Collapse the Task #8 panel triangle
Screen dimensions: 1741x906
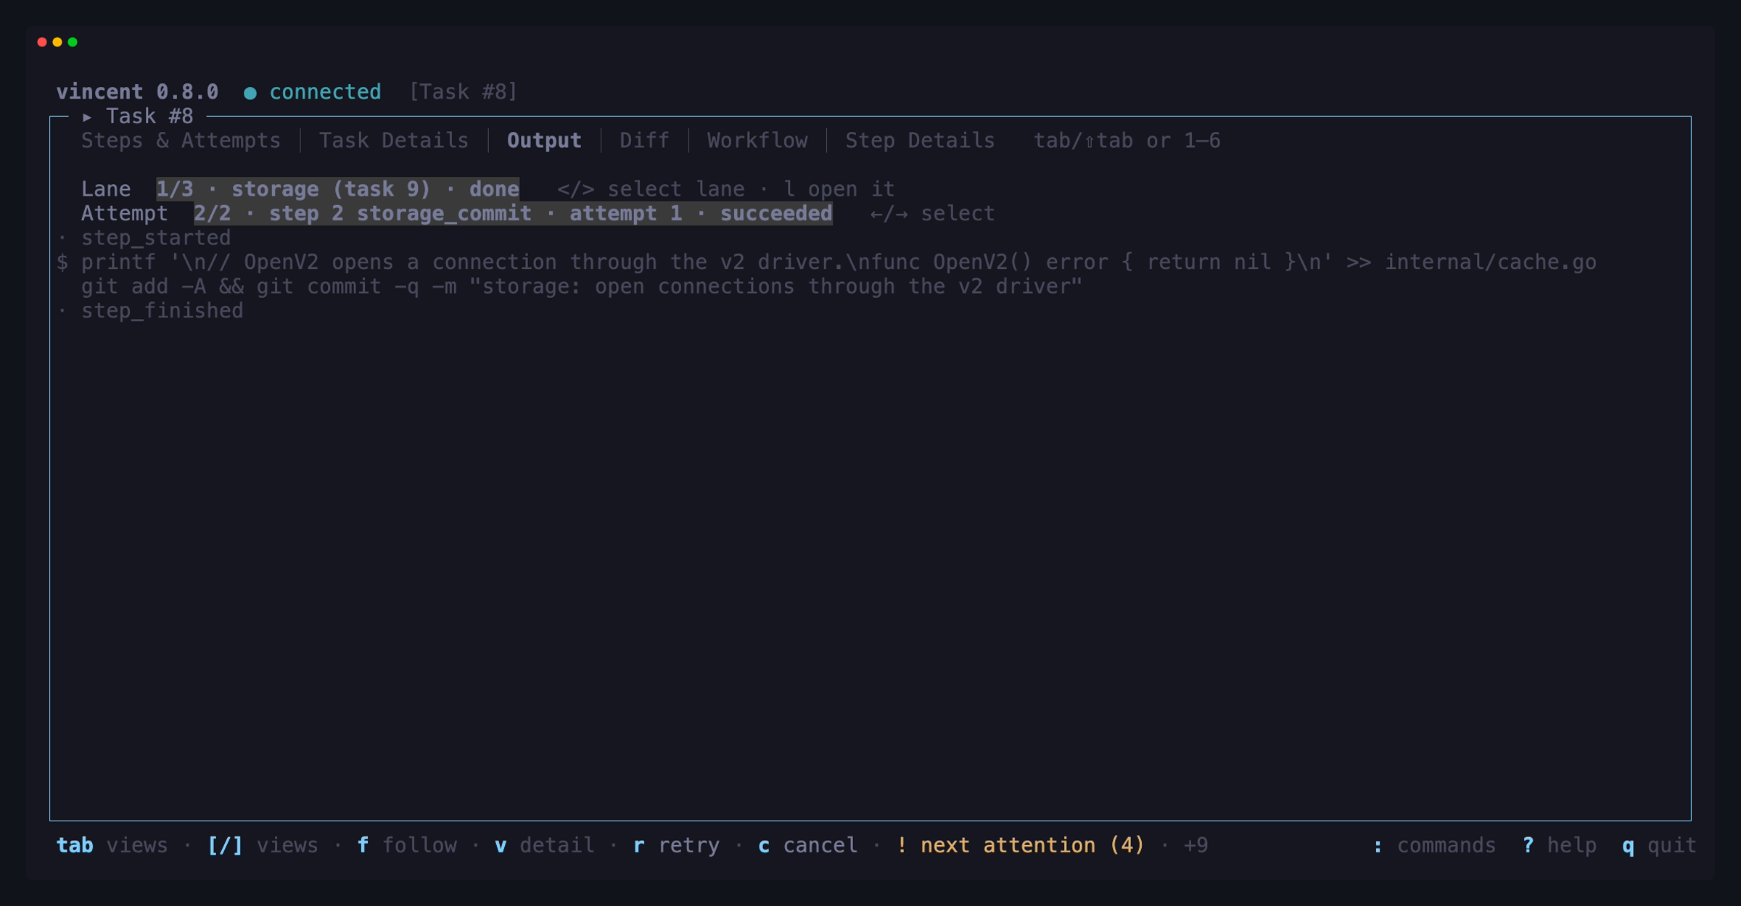click(87, 117)
